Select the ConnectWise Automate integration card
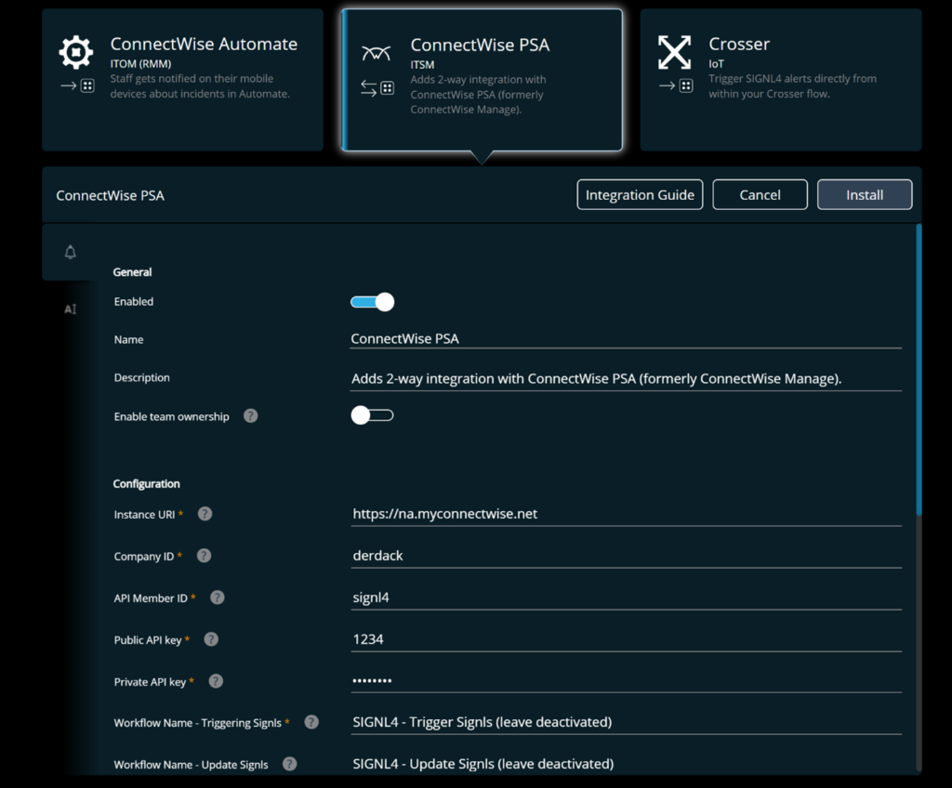 183,80
